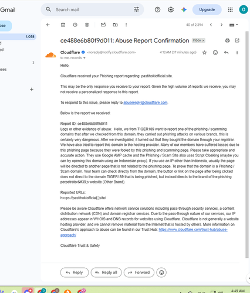
Task: Click the Upgrade button
Action: point(207,9)
